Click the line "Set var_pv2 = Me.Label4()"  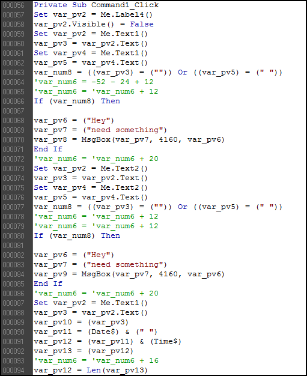click(93, 15)
